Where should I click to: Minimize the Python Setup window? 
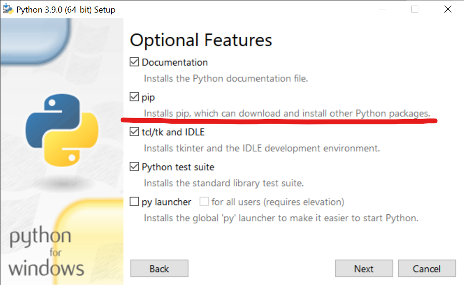(382, 9)
